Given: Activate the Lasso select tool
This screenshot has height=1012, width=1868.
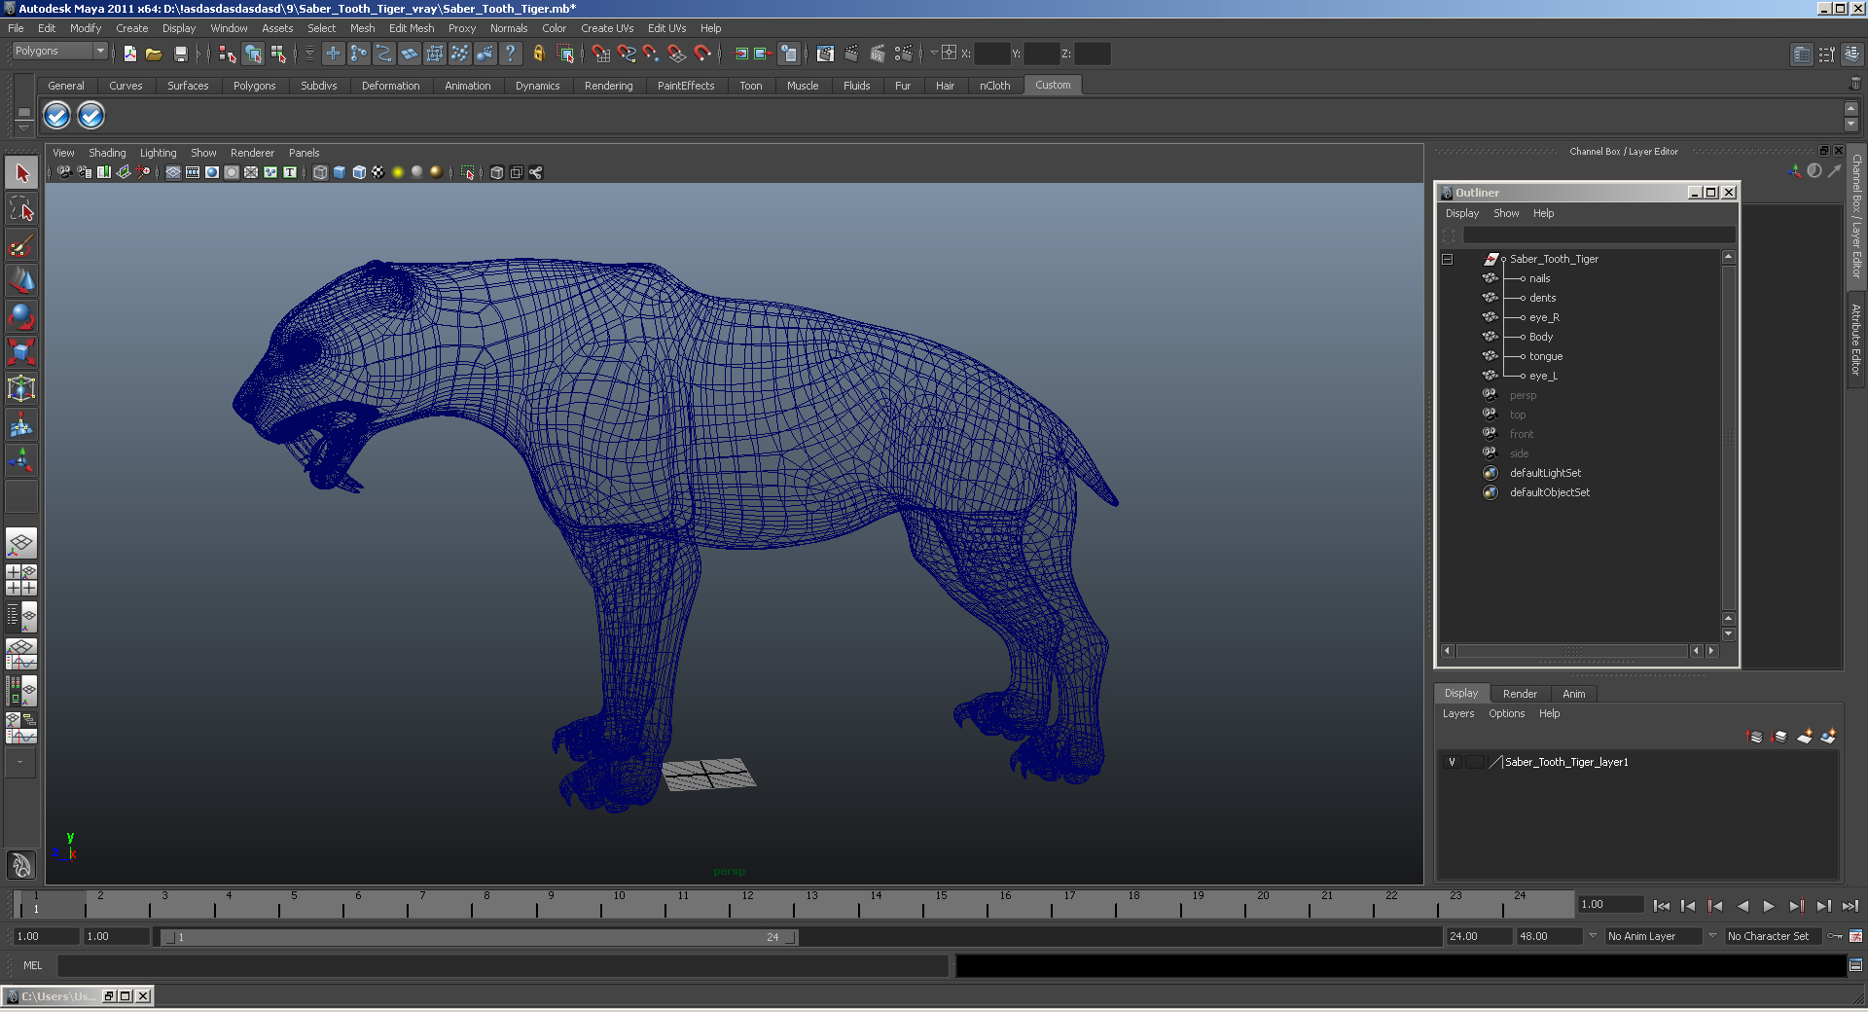Looking at the screenshot, I should tap(21, 209).
